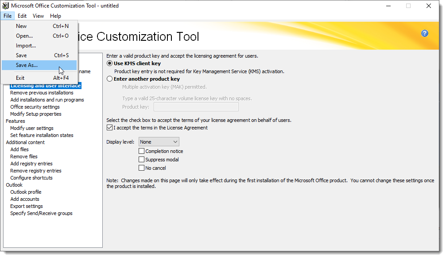This screenshot has height=258, width=446.
Task: Enable Completion notice checkbox
Action: (x=141, y=151)
